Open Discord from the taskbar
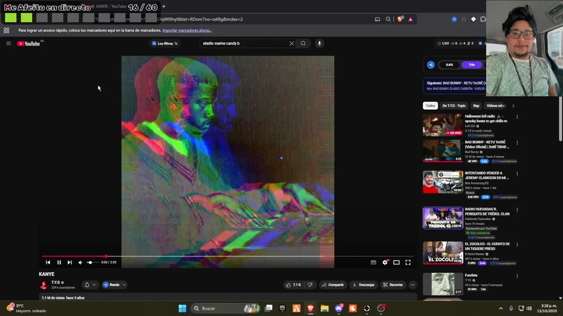 tap(339, 309)
